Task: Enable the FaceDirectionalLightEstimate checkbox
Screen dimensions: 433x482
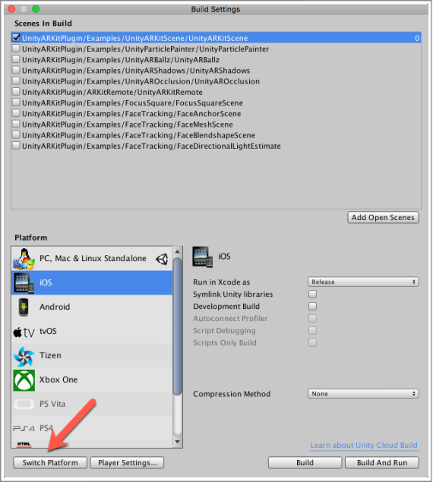Action: click(16, 146)
